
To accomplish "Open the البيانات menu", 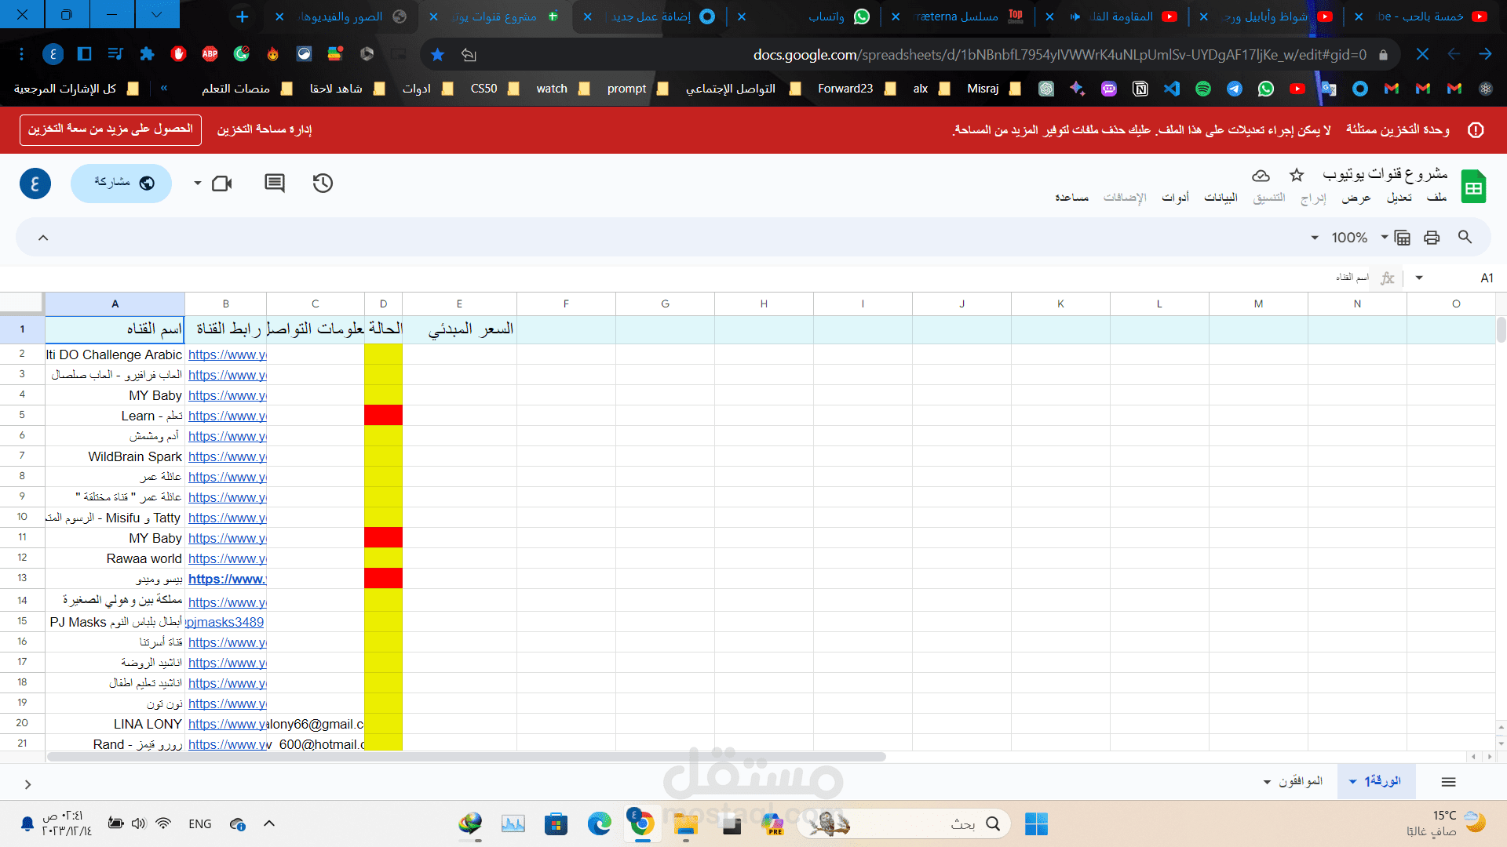I will pos(1221,198).
